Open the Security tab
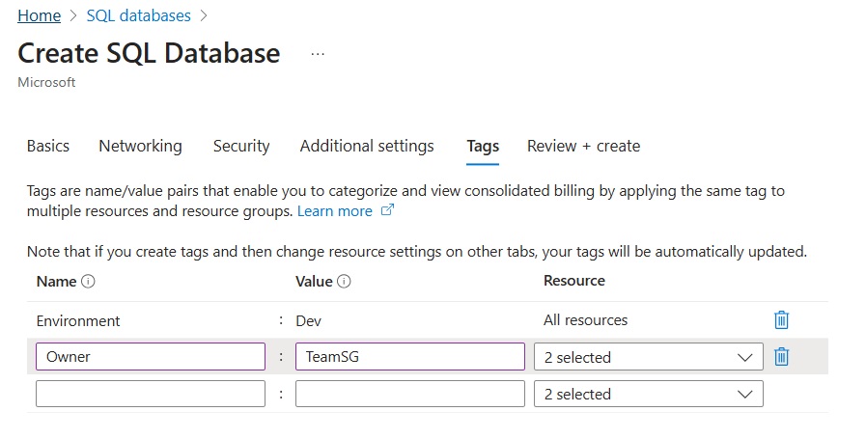 (241, 146)
